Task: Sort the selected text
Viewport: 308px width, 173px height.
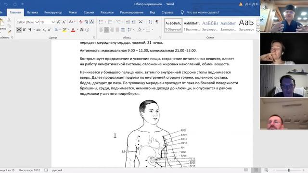Action: coord(150,22)
